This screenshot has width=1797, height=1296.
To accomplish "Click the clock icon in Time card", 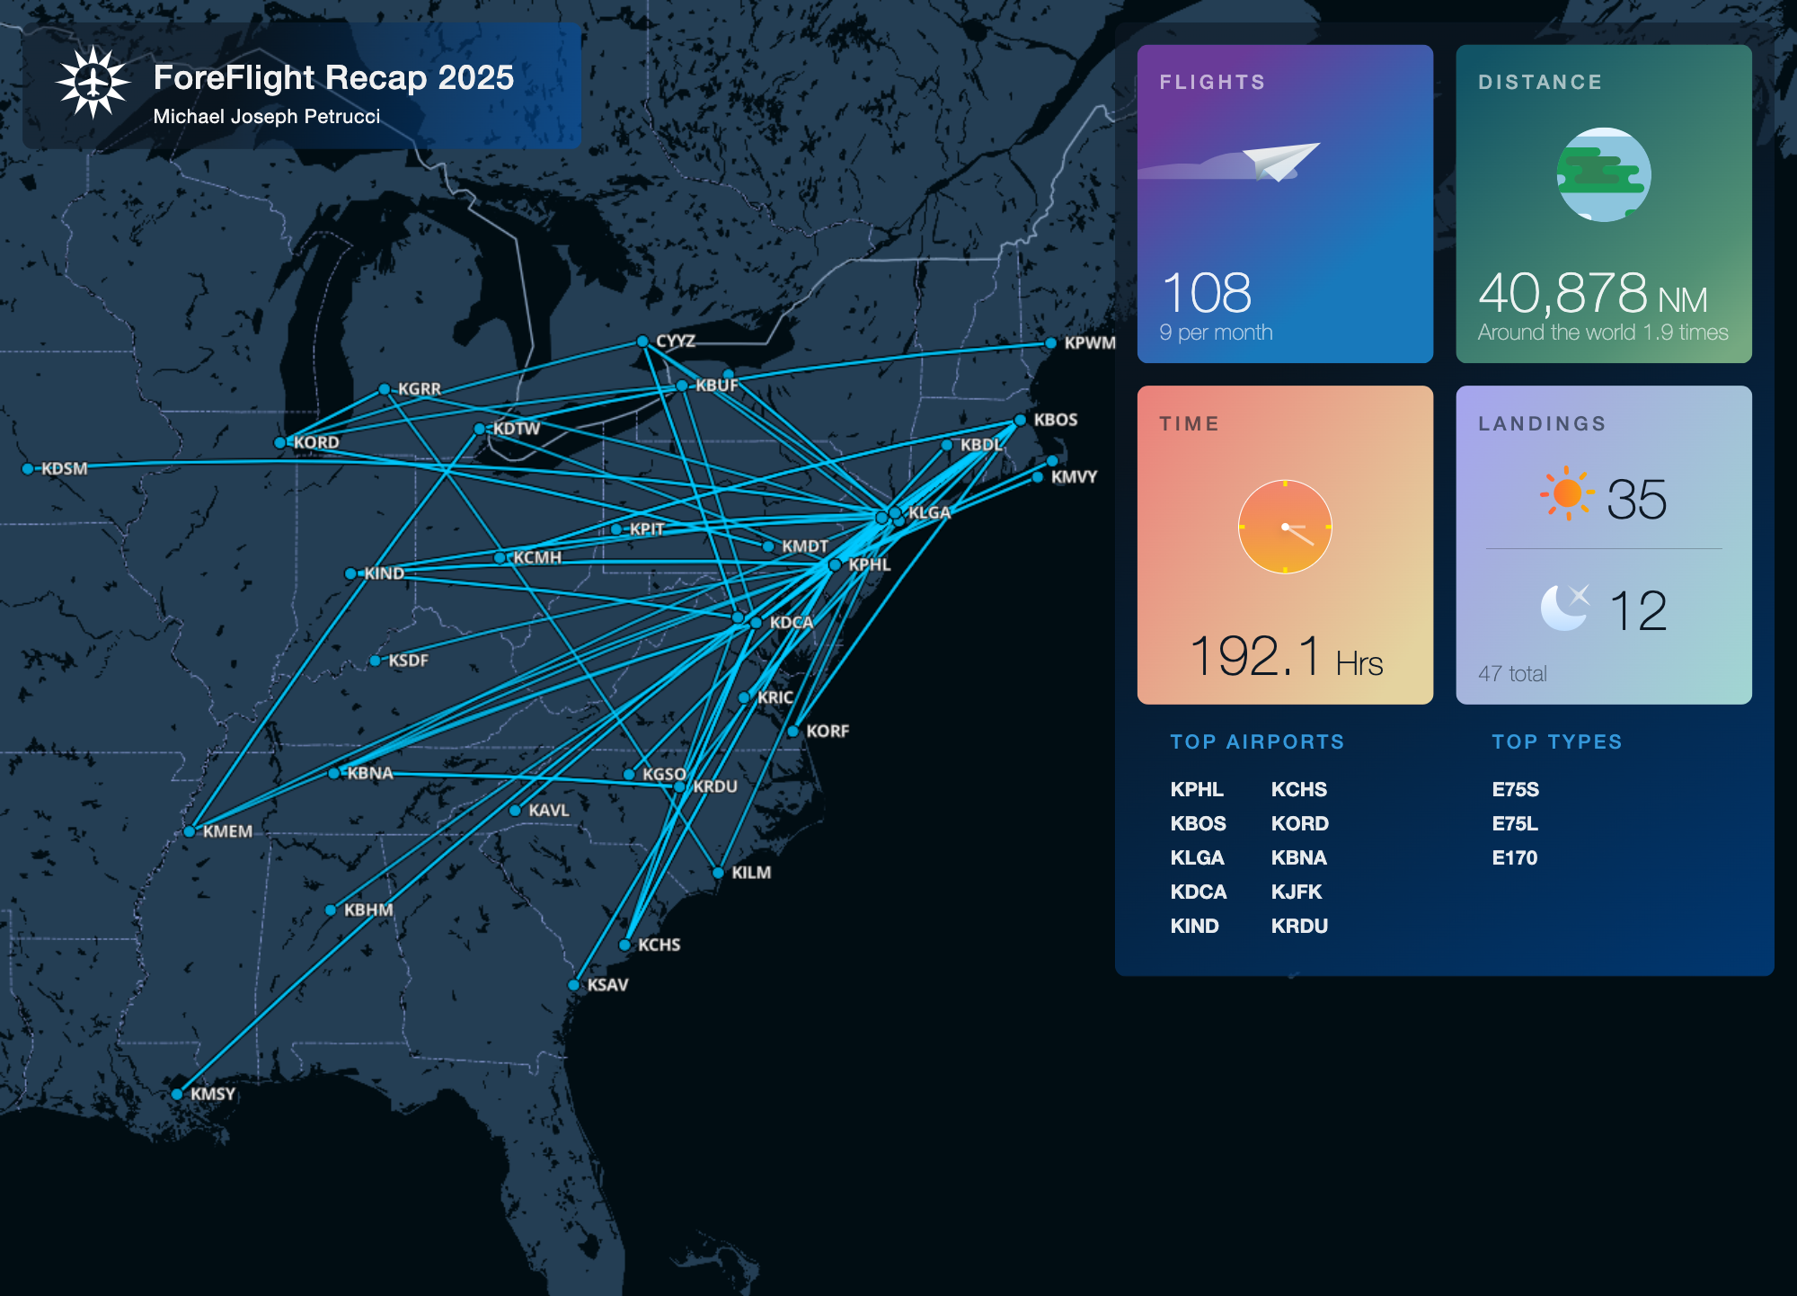I will [x=1285, y=527].
